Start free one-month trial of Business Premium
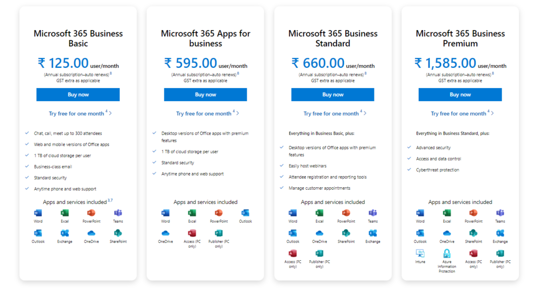Viewport: 534px width, 292px height. point(459,114)
